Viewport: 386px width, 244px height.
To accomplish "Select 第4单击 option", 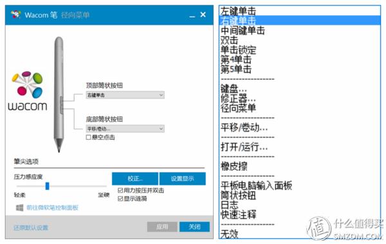I will tap(236, 60).
